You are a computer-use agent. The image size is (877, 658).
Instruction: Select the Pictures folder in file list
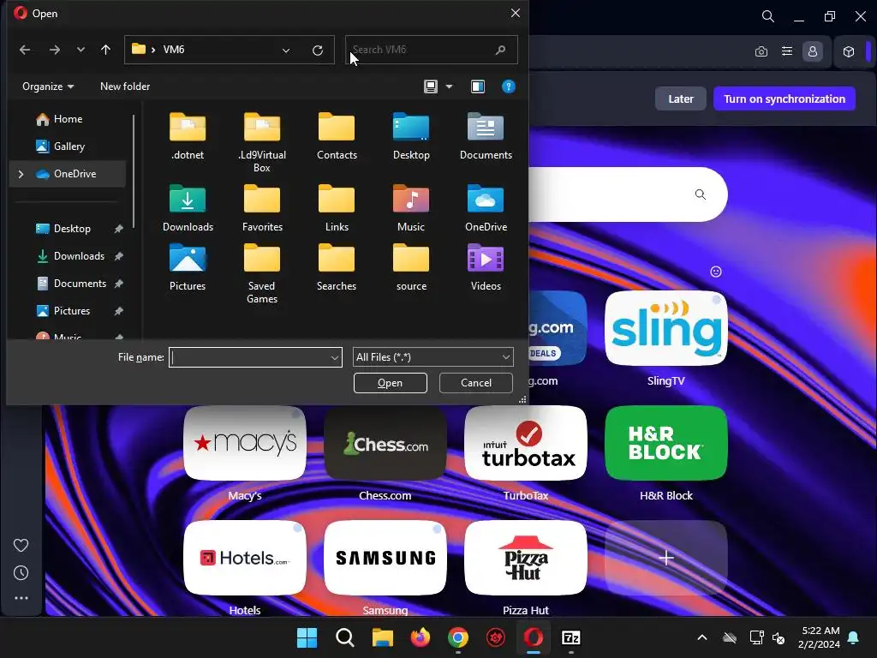coord(188,267)
